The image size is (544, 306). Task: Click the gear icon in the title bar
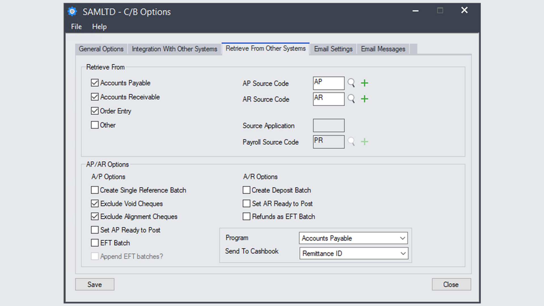pyautogui.click(x=73, y=11)
